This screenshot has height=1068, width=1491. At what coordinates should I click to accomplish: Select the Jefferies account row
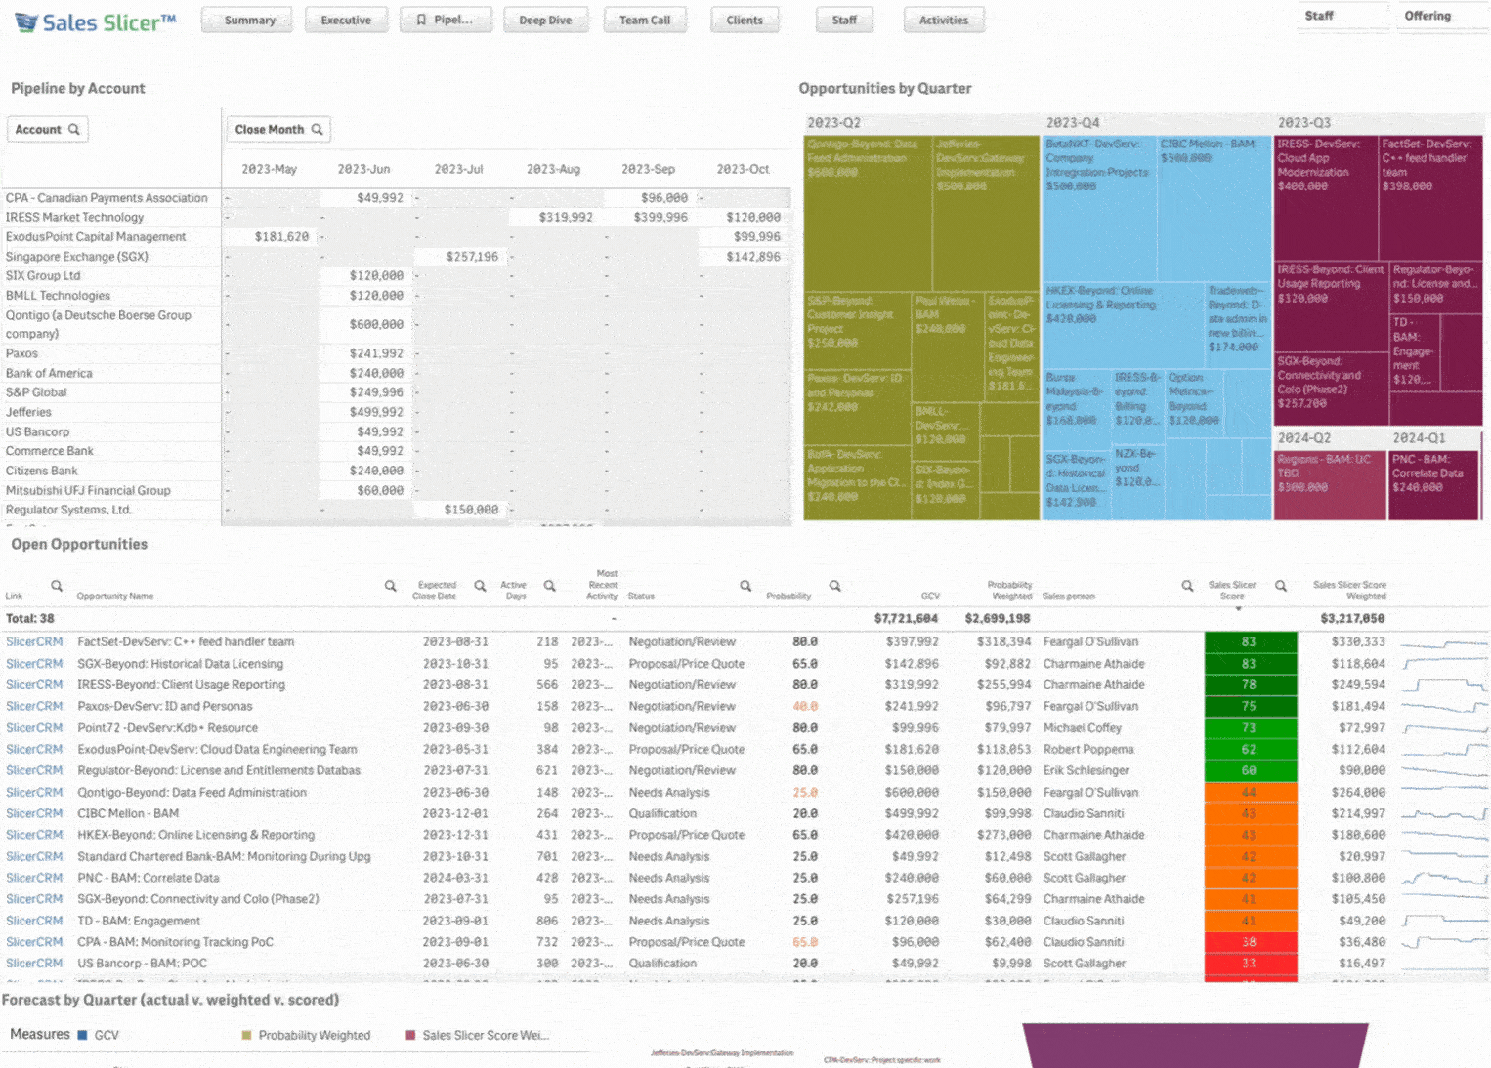point(111,412)
